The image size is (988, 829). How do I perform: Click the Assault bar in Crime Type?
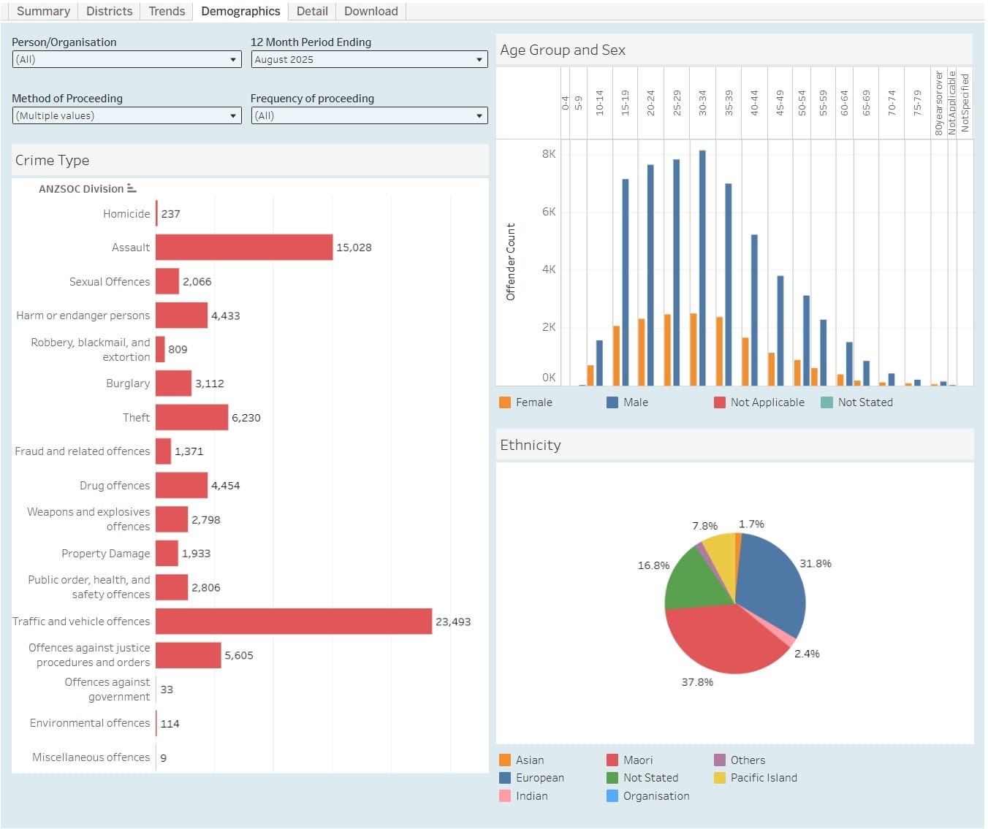(243, 248)
